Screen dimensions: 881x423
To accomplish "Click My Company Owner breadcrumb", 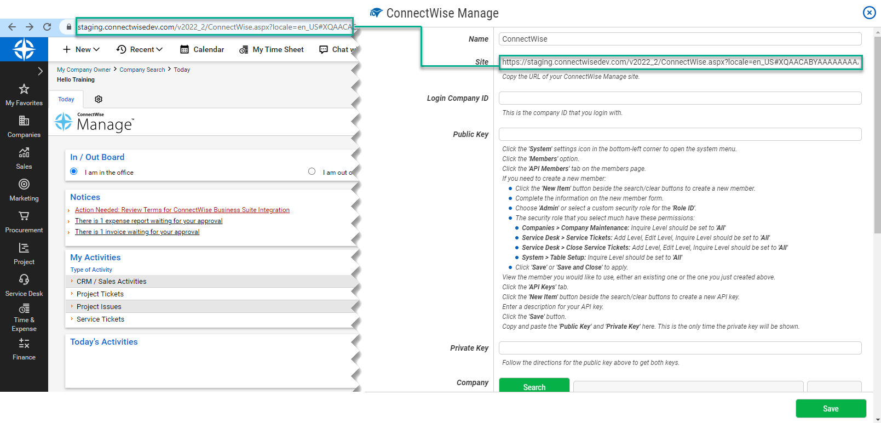I will coord(84,70).
